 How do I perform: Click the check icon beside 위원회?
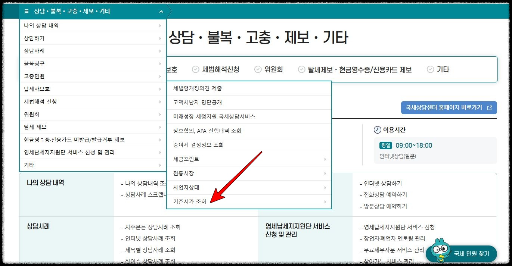[x=257, y=69]
